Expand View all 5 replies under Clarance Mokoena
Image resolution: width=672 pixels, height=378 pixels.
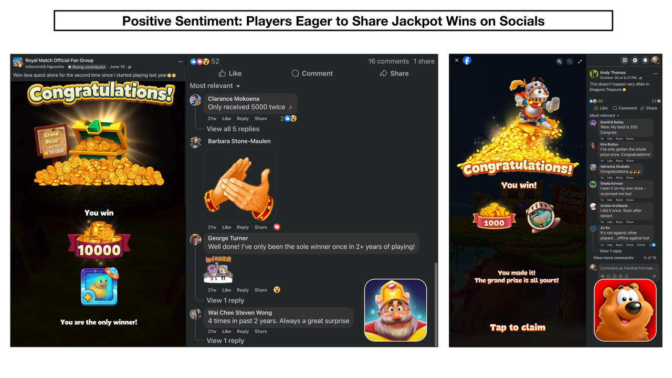(x=233, y=129)
